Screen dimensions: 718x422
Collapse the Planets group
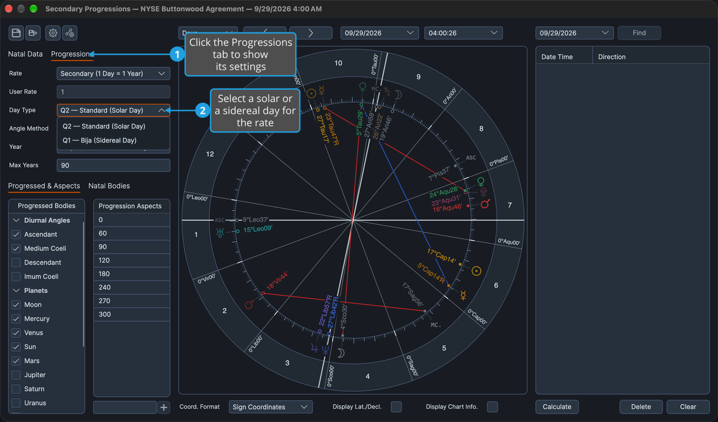(16, 291)
